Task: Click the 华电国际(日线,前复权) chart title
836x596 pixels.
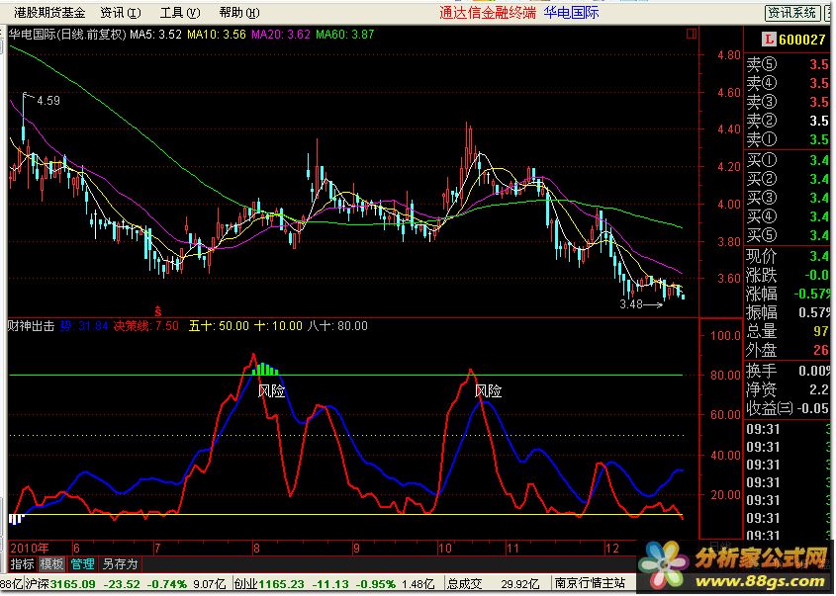Action: coord(67,35)
